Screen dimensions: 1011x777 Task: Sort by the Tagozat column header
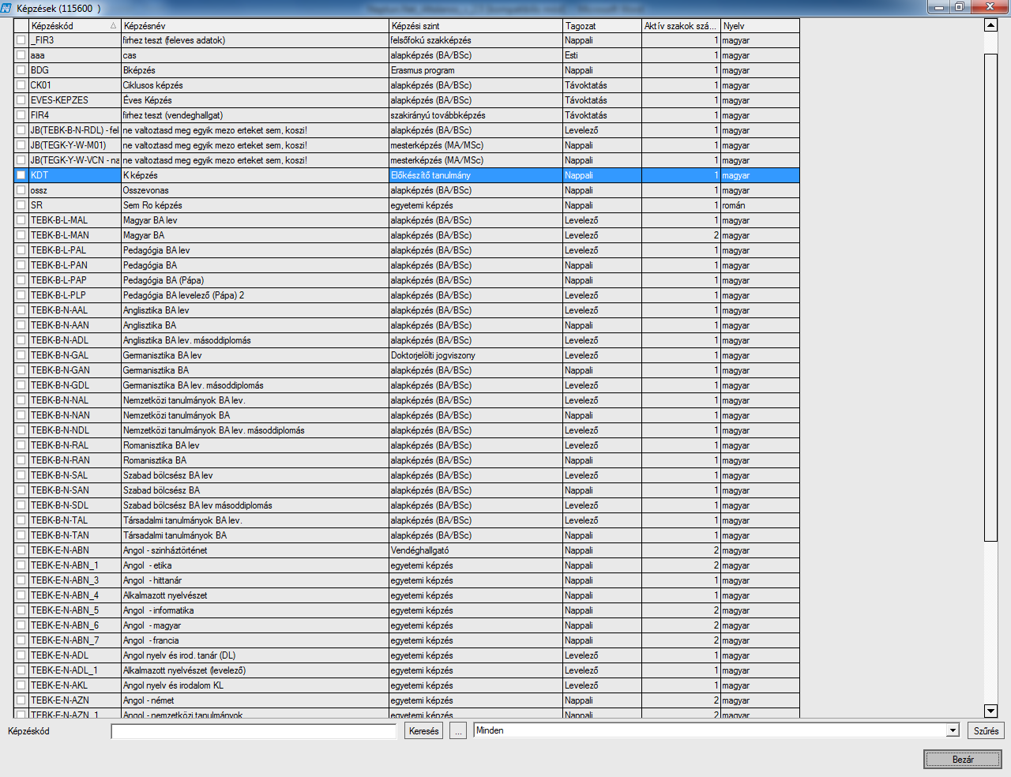coord(602,26)
